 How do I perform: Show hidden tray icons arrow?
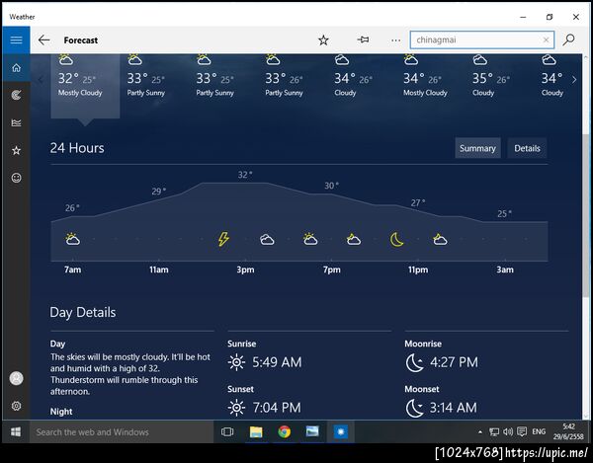pos(480,432)
